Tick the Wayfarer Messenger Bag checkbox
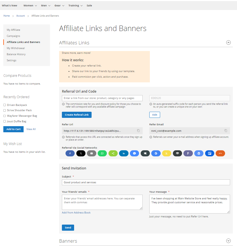The height and width of the screenshot is (249, 237). tap(4, 116)
